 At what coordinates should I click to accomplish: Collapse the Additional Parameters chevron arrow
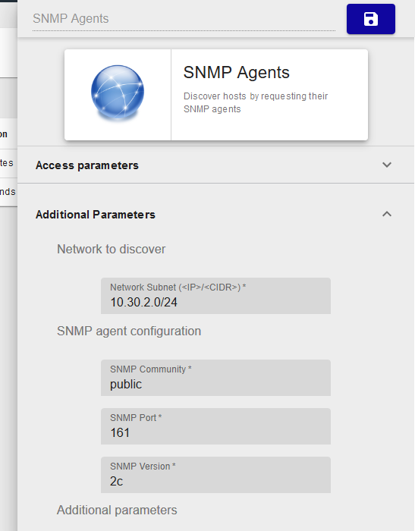[x=386, y=214]
